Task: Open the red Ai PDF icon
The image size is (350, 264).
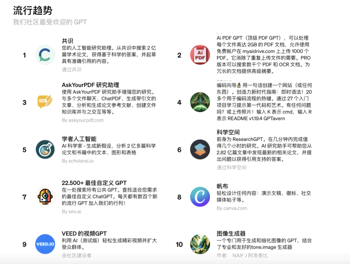Action: (200, 55)
